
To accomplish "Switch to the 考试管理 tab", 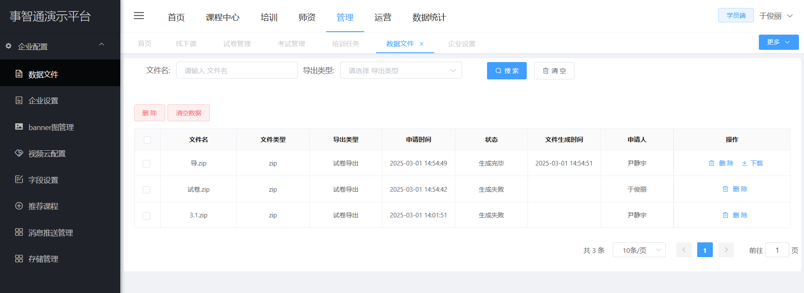I will click(291, 43).
